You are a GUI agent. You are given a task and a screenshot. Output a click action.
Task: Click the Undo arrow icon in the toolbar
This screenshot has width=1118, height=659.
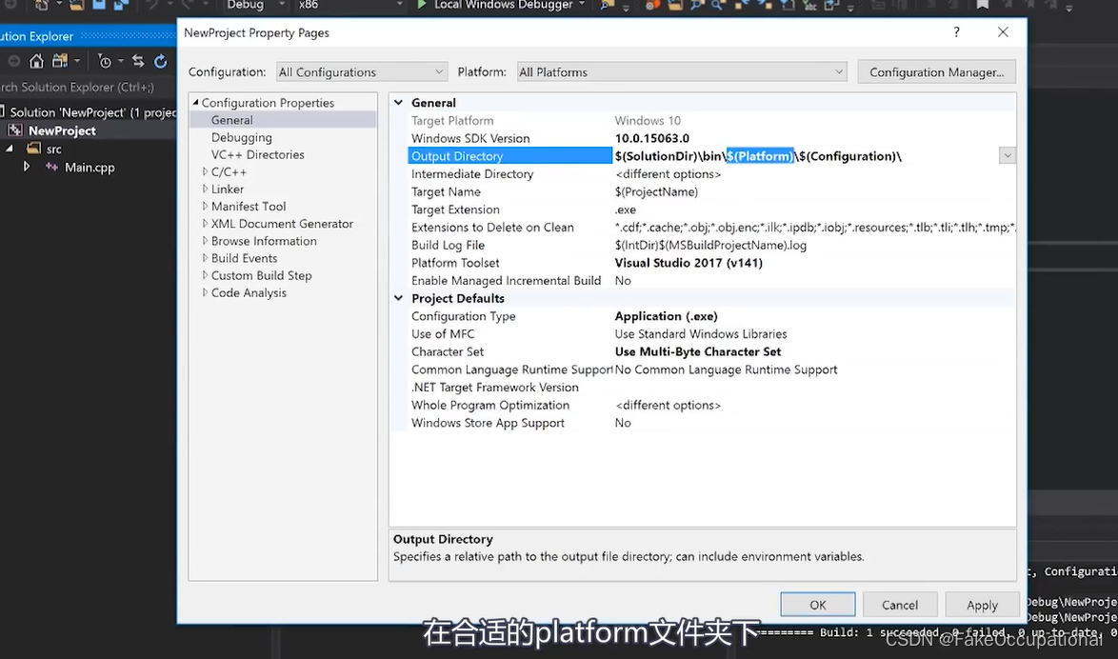tap(153, 6)
